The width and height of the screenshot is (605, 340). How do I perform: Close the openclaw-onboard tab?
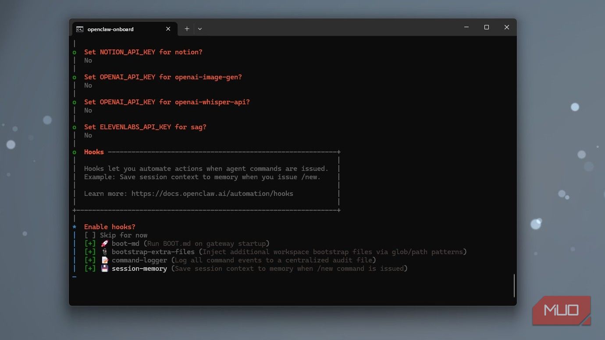(168, 29)
